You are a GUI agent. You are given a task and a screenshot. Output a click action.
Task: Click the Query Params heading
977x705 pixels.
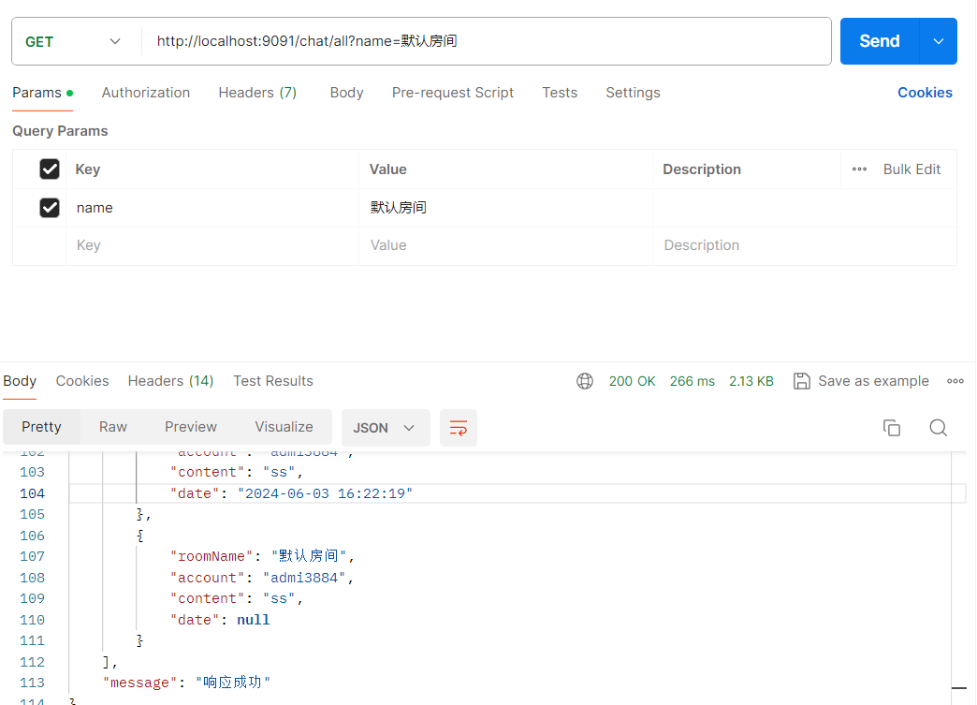60,131
